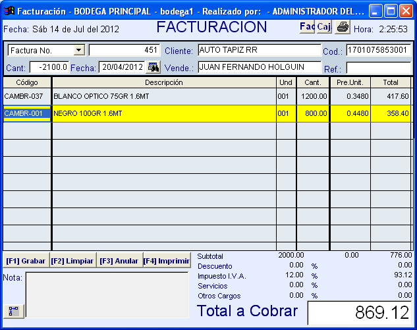Click [F1] Grabar to save invoice

26,261
